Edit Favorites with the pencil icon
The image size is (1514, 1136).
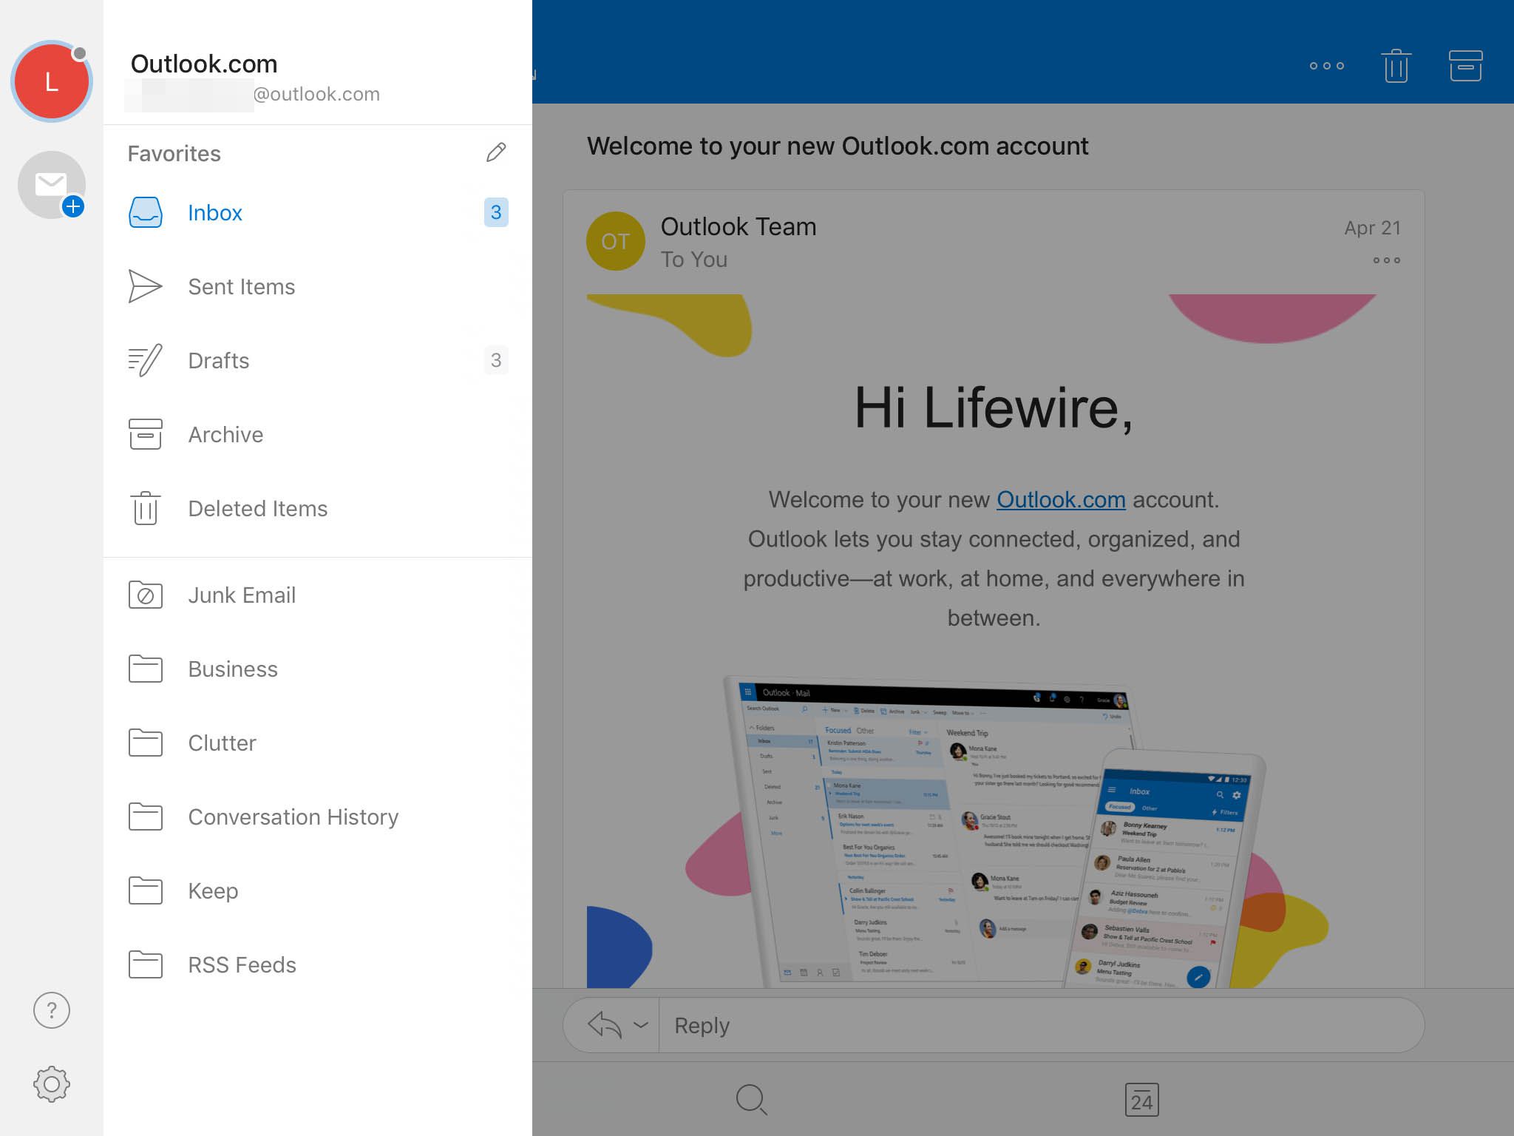pos(496,152)
